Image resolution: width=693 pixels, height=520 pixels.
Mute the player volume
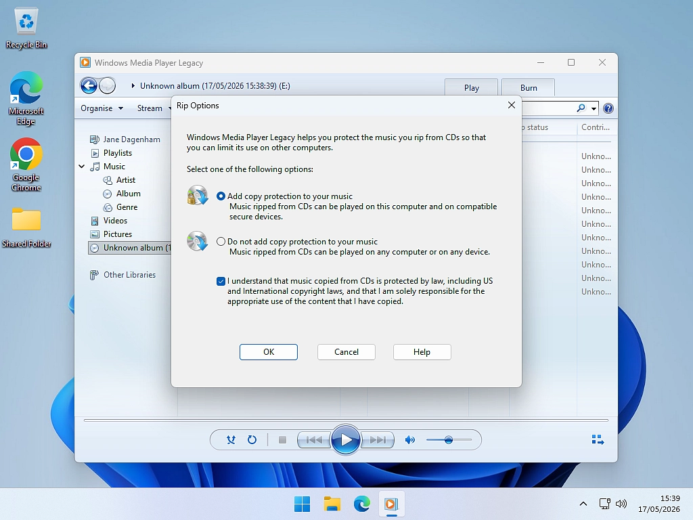(x=409, y=440)
